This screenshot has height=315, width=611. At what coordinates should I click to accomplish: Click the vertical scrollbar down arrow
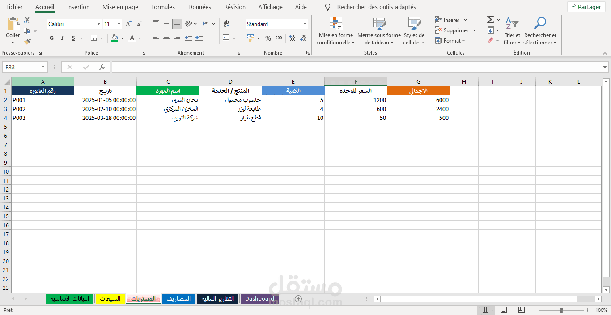(606, 289)
